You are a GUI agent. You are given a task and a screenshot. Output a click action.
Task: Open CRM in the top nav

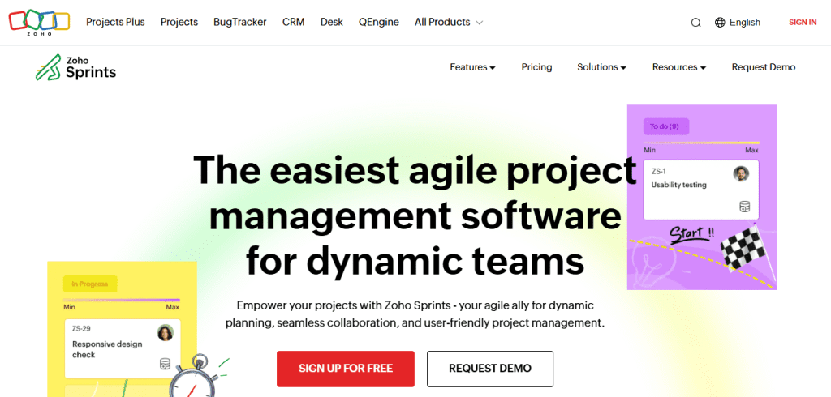(x=293, y=22)
